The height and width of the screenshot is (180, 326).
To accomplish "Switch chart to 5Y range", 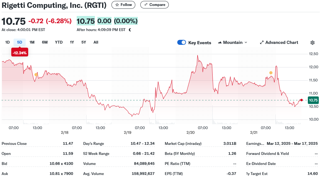I will coord(84,42).
